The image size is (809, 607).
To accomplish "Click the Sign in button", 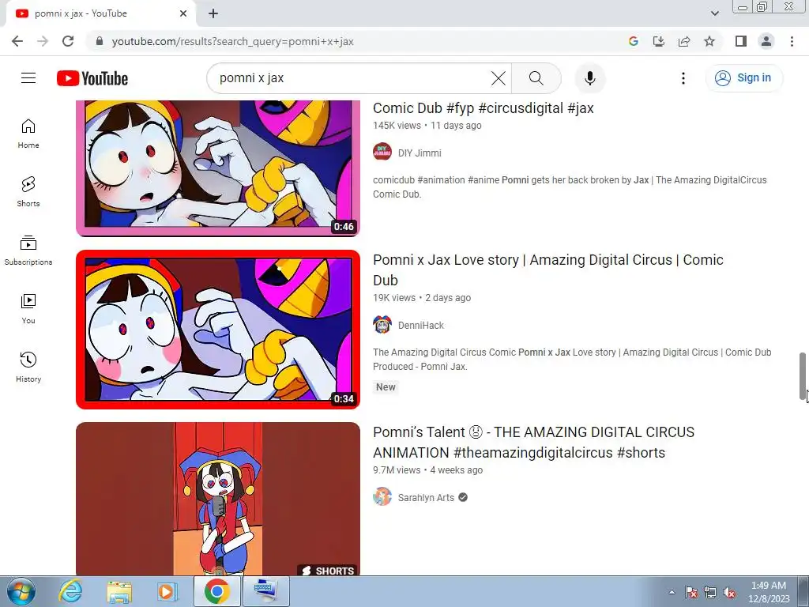I will point(743,78).
